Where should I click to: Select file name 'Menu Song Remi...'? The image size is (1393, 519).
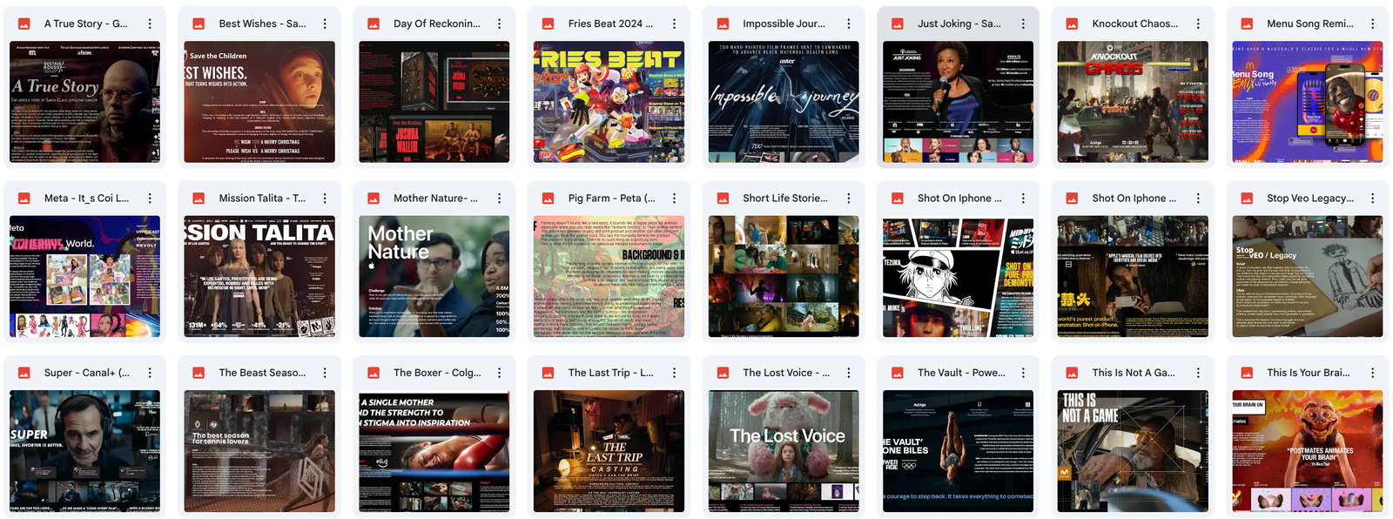[1309, 24]
